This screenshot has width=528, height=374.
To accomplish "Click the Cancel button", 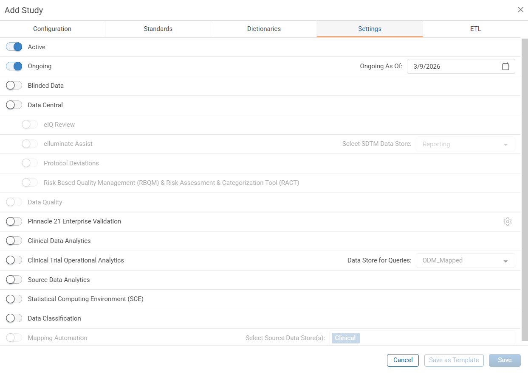I will (403, 360).
